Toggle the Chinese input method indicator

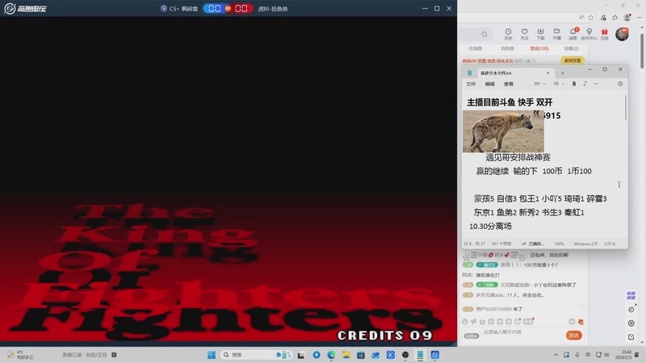(588, 355)
